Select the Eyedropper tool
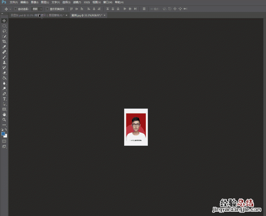Image resolution: width=266 pixels, height=216 pixels. click(4, 47)
